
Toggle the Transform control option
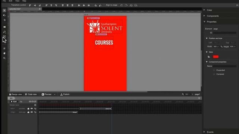18,5
